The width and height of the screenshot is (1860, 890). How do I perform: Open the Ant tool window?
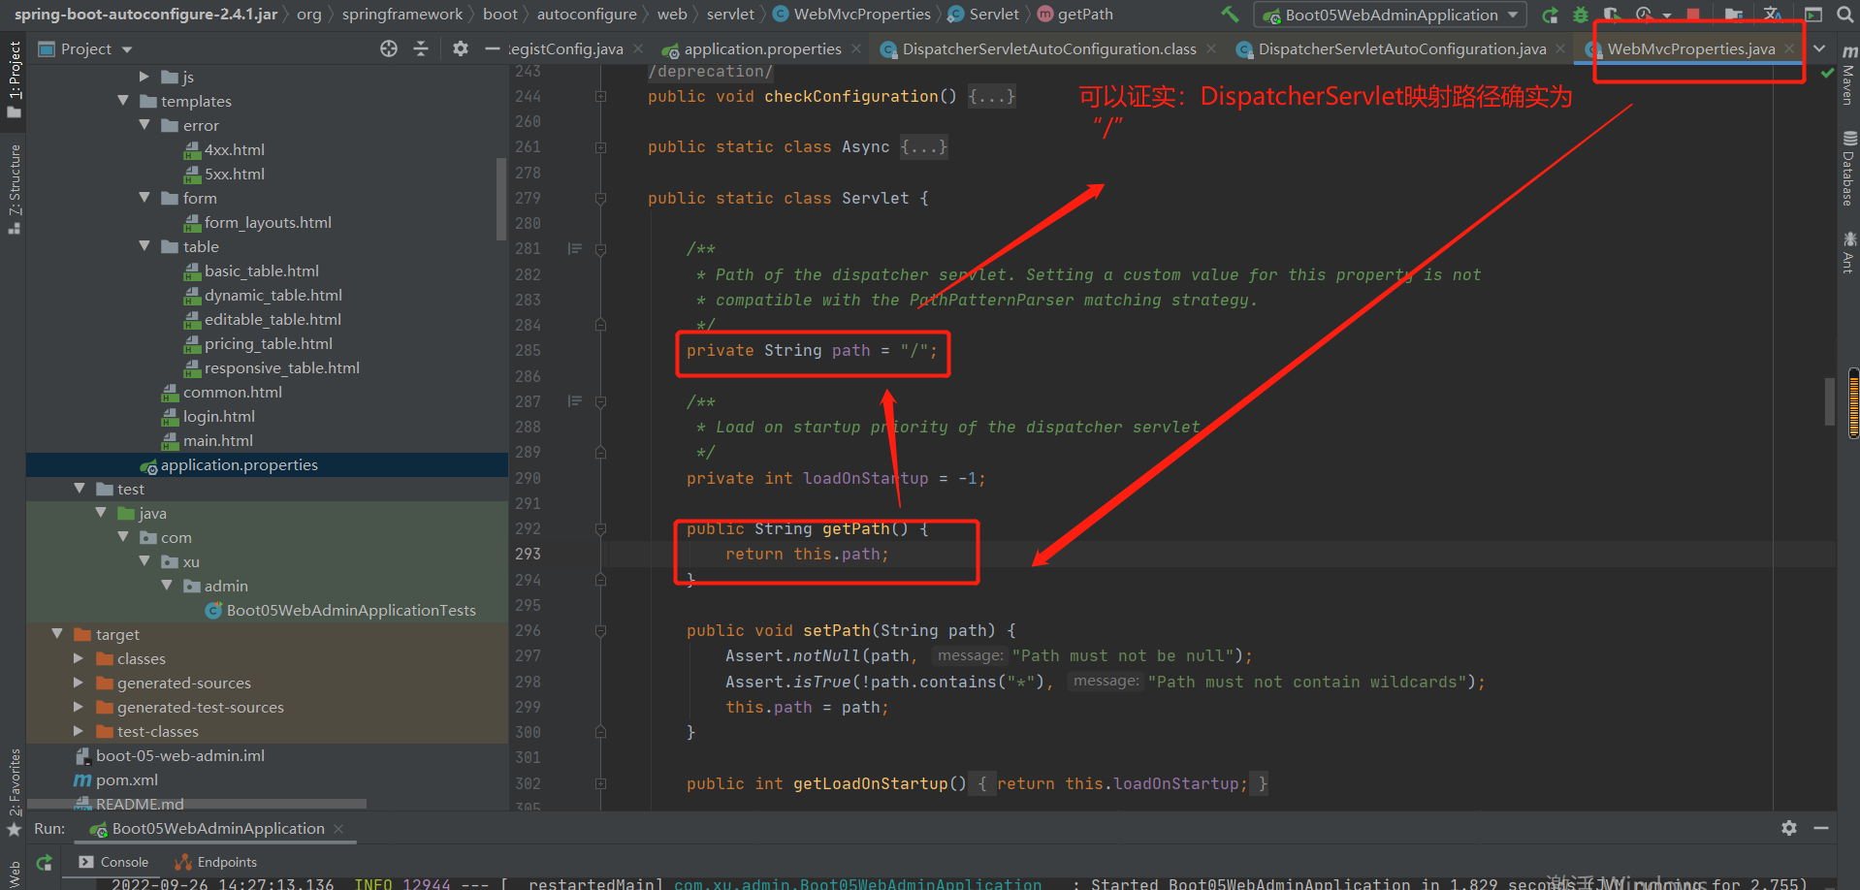(1848, 252)
